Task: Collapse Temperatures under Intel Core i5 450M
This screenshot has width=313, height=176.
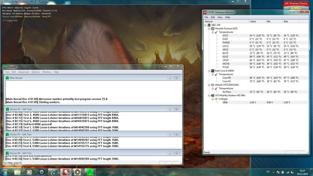Action: click(212, 74)
